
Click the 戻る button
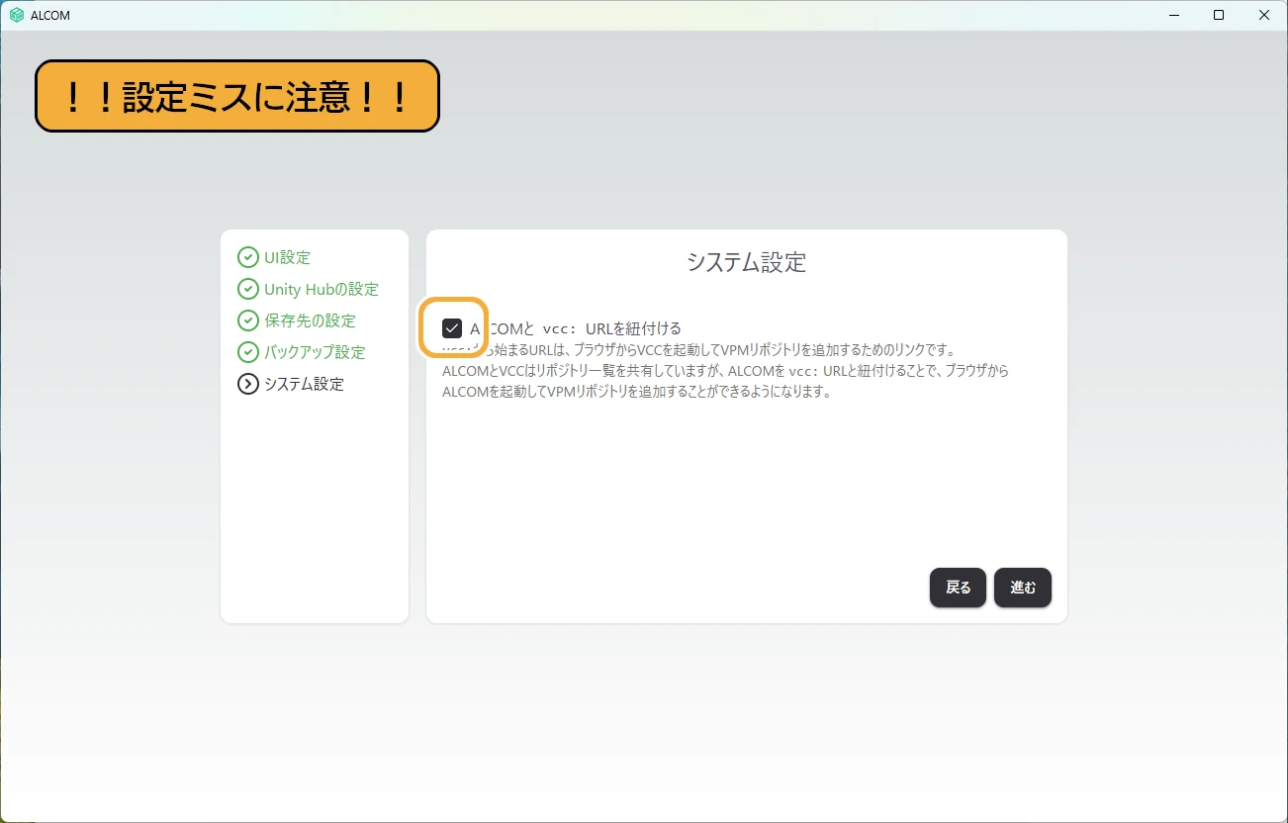coord(958,588)
